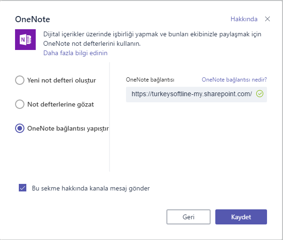The image size is (283, 240).
Task: Close the OneNote dialog with X
Action: click(267, 19)
